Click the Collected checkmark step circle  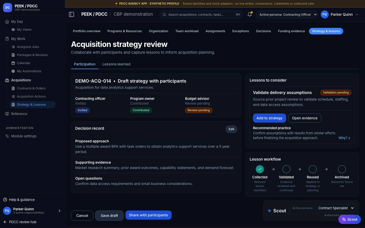point(260,169)
